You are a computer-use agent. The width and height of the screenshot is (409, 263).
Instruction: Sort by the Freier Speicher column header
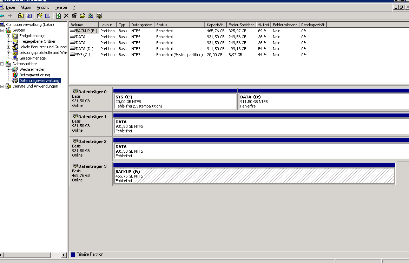[241, 25]
